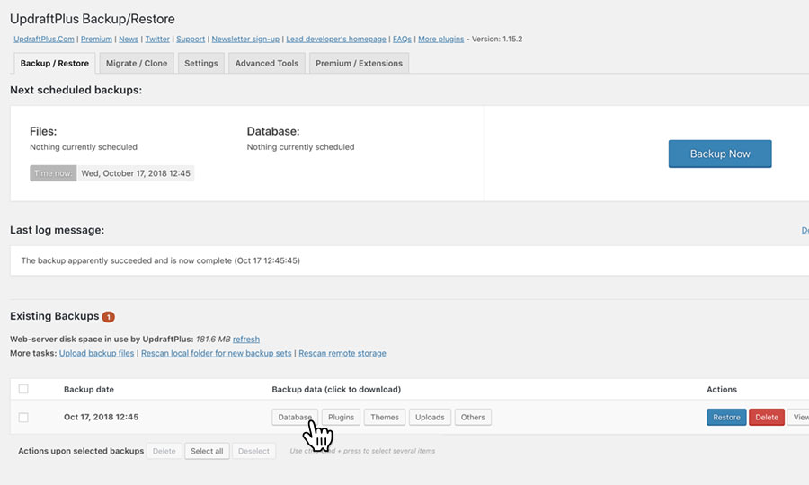Image resolution: width=809 pixels, height=485 pixels.
Task: Click the Deselect button
Action: (x=253, y=451)
